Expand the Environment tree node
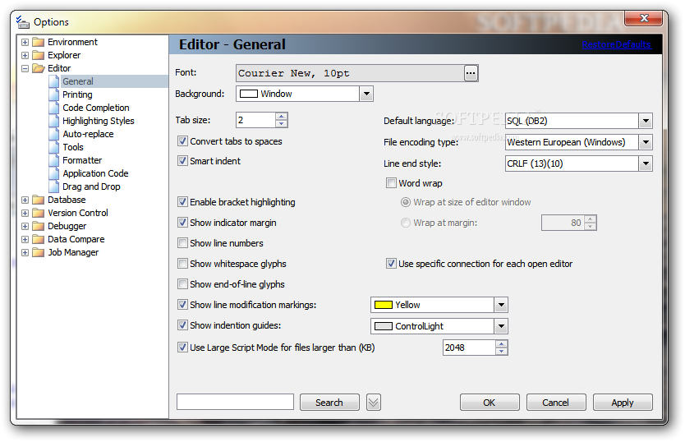The height and width of the screenshot is (442, 685). [x=25, y=43]
